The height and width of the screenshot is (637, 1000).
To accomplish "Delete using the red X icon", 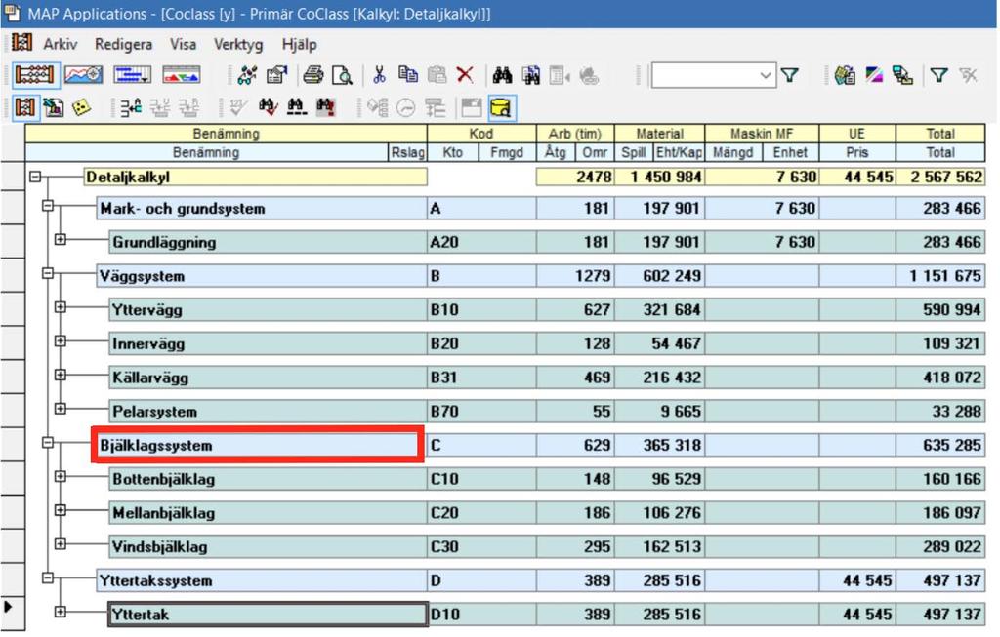I will pyautogui.click(x=465, y=75).
